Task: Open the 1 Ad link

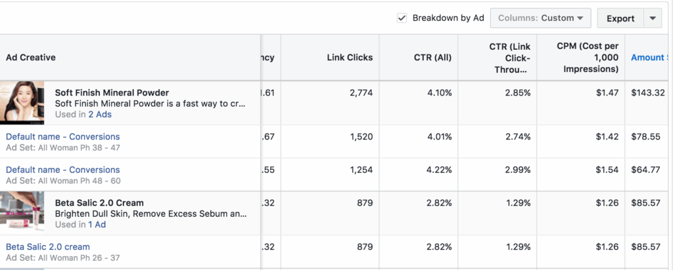Action: point(97,225)
